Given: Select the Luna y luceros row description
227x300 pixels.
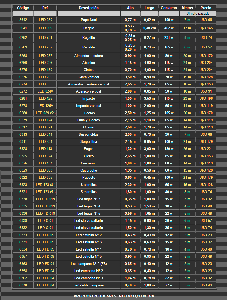Looking at the screenshot, I should 88,120.
